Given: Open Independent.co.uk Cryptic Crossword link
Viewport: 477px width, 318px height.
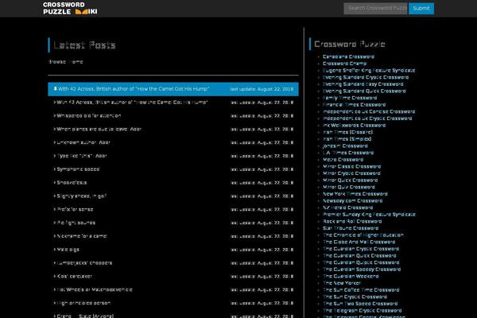Looking at the screenshot, I should pos(367,118).
